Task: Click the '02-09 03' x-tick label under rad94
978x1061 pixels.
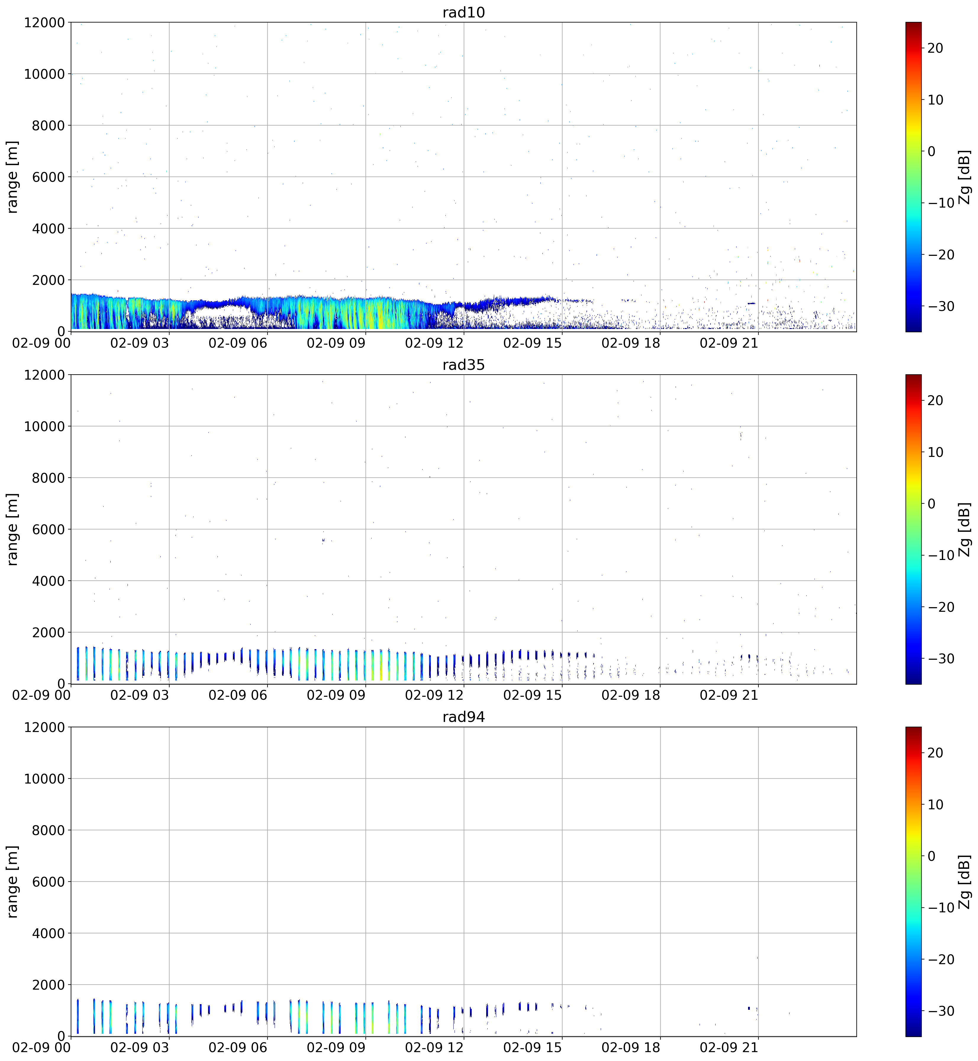Action: (x=140, y=1048)
